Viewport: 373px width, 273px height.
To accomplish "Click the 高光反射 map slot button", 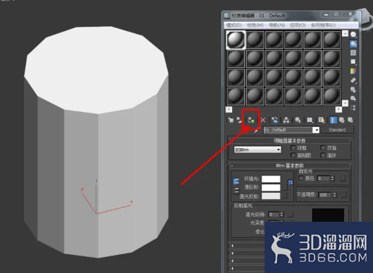I will coord(285,196).
